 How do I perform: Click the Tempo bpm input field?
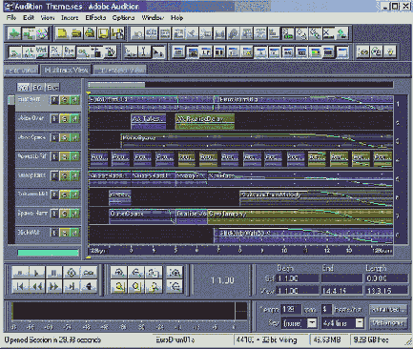(x=291, y=309)
